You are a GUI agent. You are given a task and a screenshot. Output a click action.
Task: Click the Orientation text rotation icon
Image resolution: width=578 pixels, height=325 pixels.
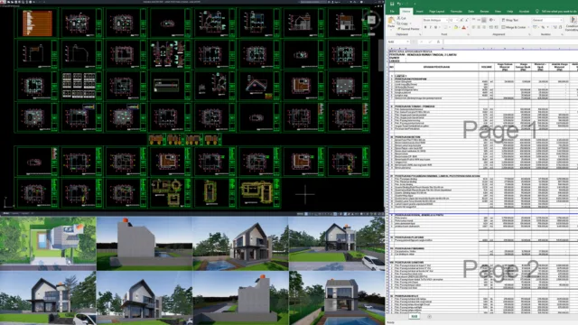(x=491, y=20)
